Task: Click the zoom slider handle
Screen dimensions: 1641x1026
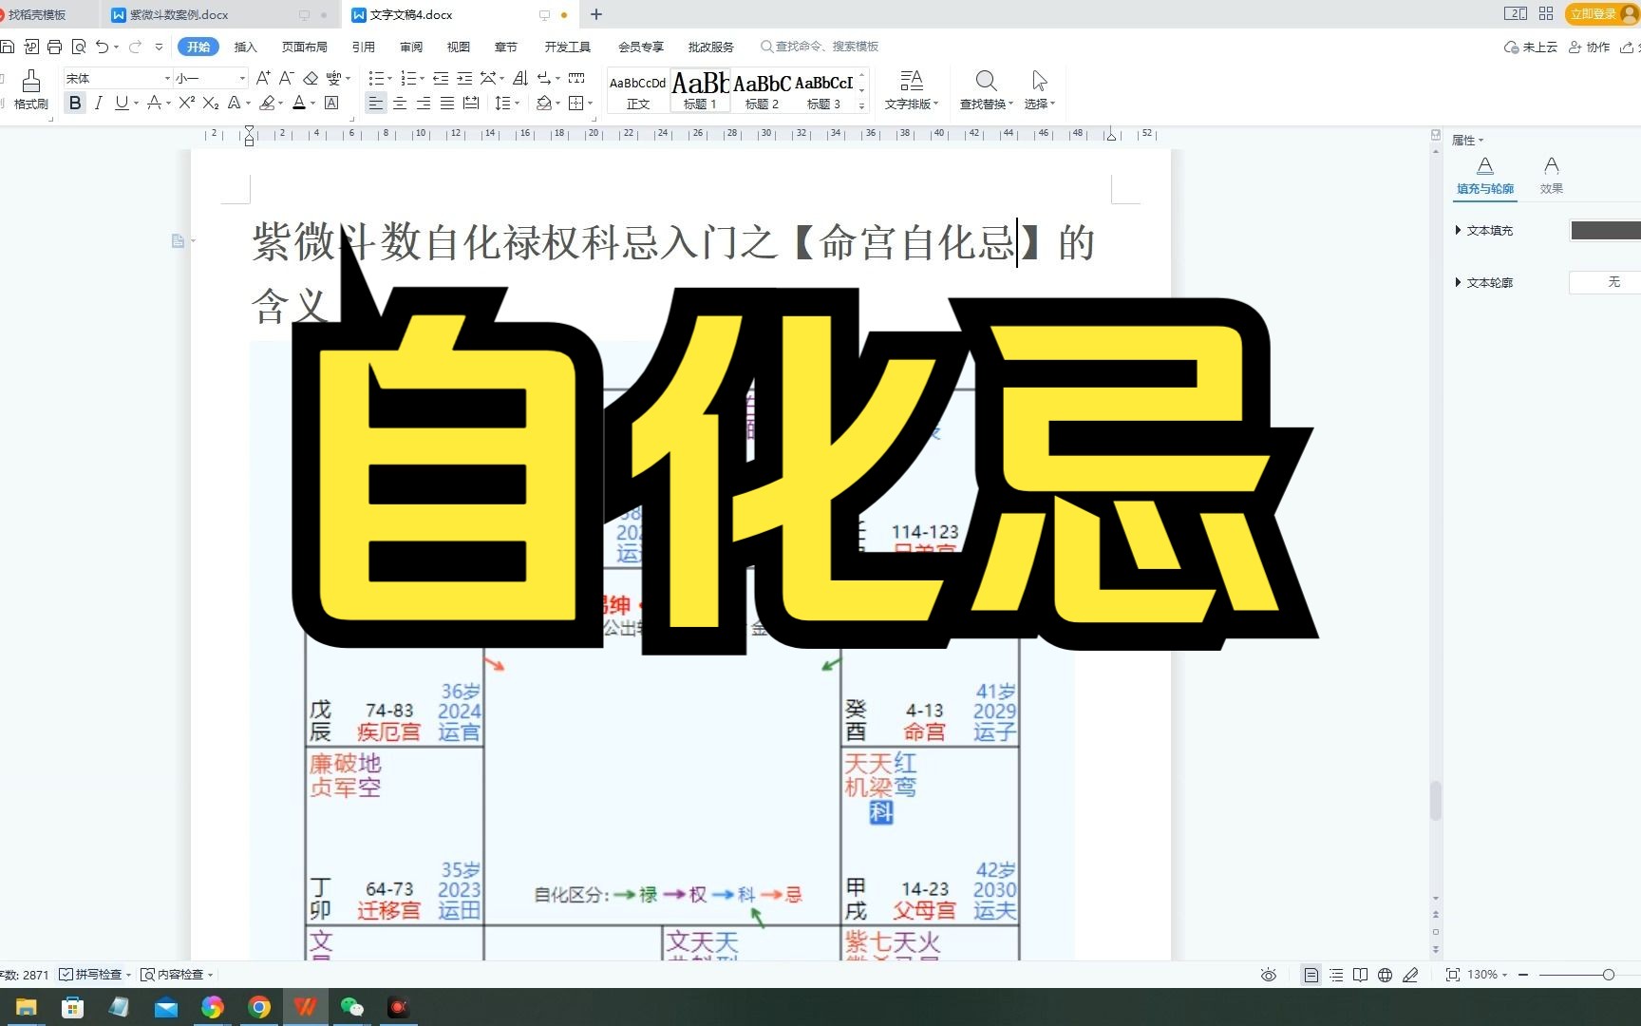Action: (1609, 975)
